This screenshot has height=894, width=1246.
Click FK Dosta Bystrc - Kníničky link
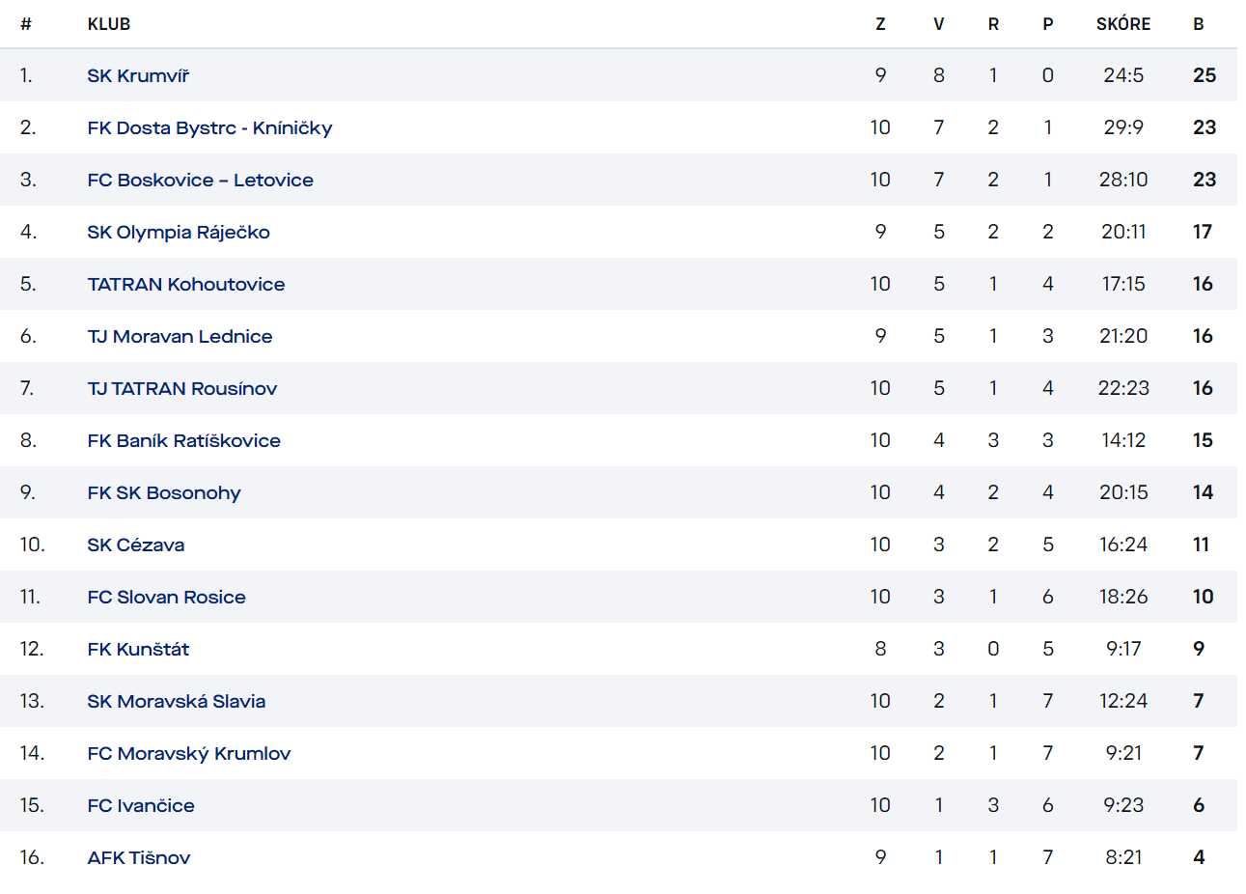(x=209, y=127)
